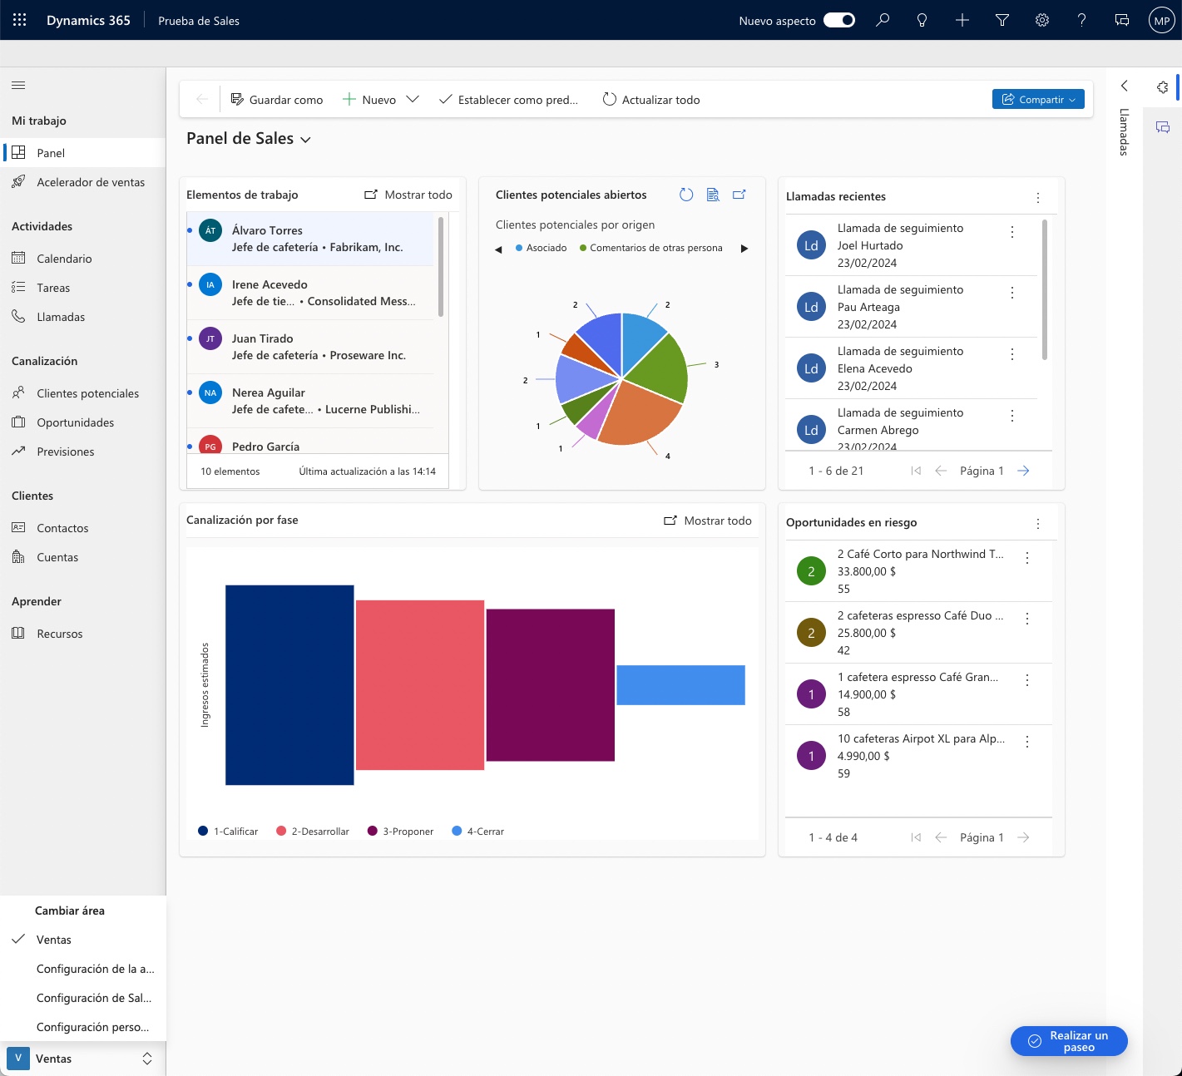Screen dimensions: 1182x1076
Task: Open Oportunidades in sidebar
Action: coord(83,422)
